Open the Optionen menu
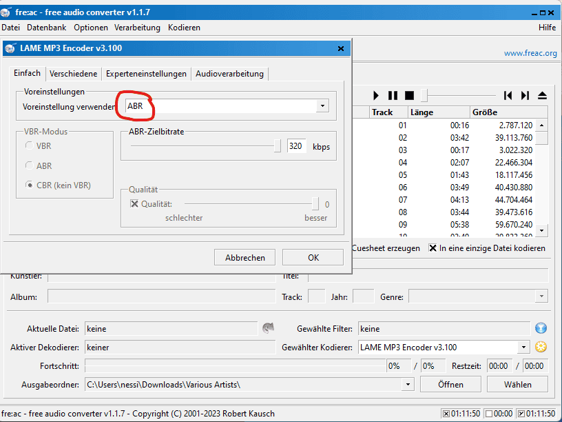562x422 pixels. [91, 28]
